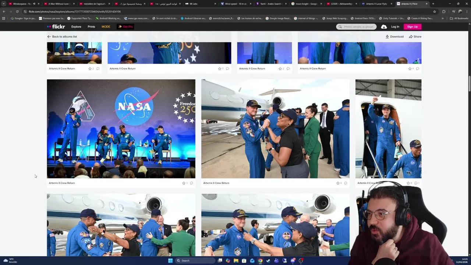This screenshot has height=265, width=471.
Task: Reload the page with the refresh icon
Action: coord(17,11)
